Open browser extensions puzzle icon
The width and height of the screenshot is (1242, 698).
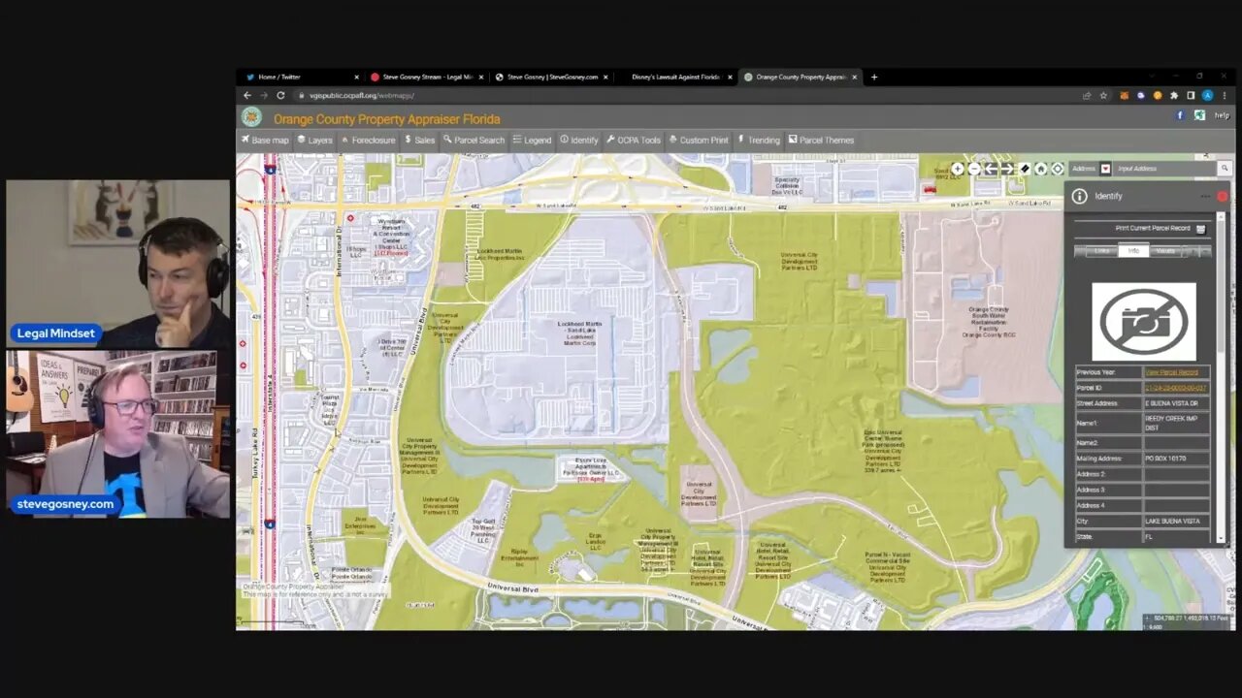click(x=1174, y=96)
